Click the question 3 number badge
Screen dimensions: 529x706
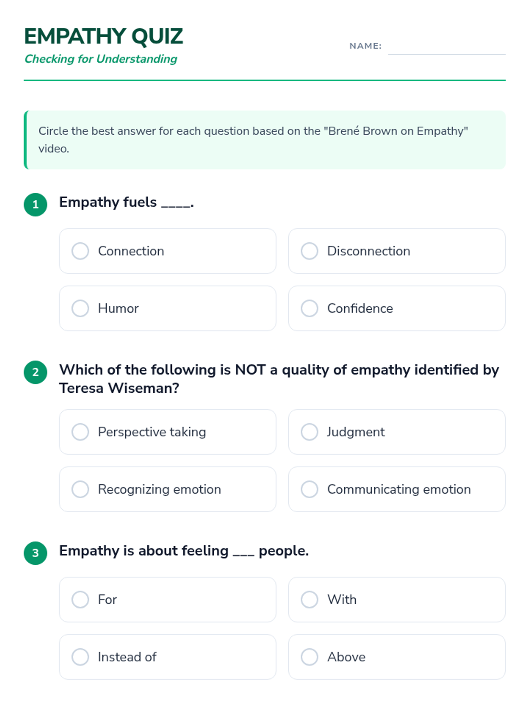(x=36, y=553)
